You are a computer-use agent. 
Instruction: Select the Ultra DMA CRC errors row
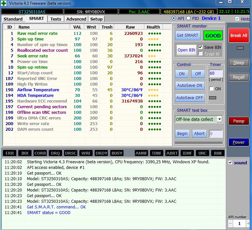click(87, 118)
